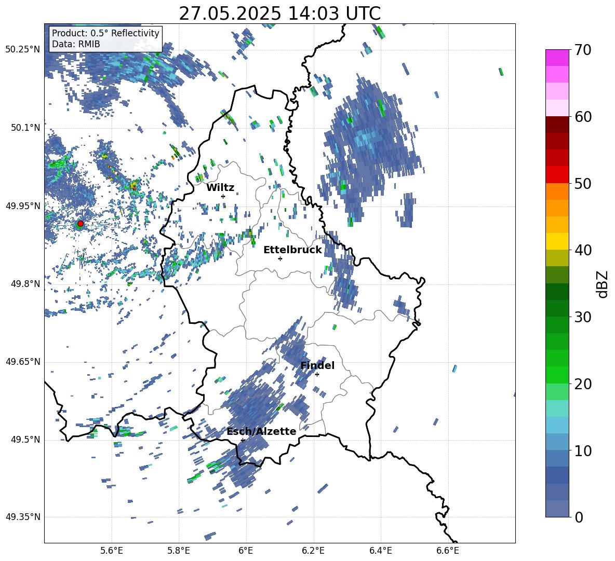Click the 40 value on colorbar

click(583, 250)
